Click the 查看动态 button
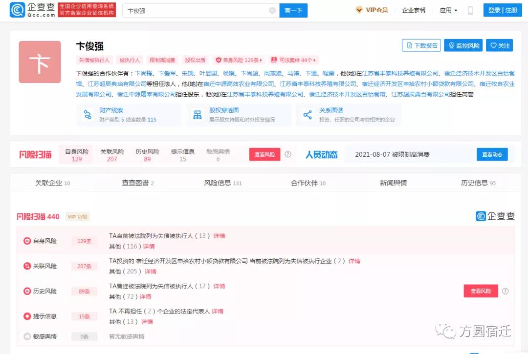528x354 pixels. pos(492,154)
